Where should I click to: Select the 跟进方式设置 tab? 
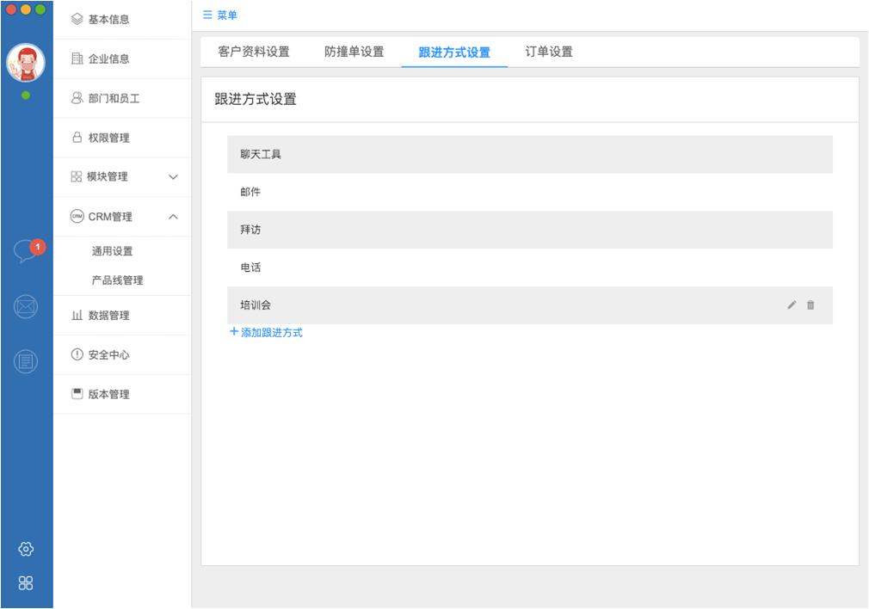point(454,52)
